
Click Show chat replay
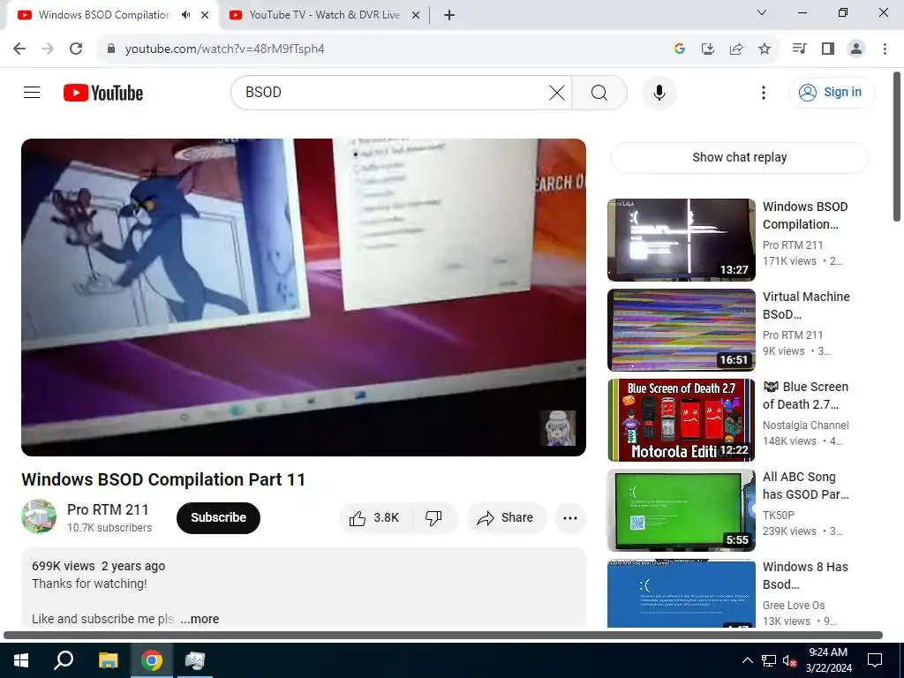point(739,157)
